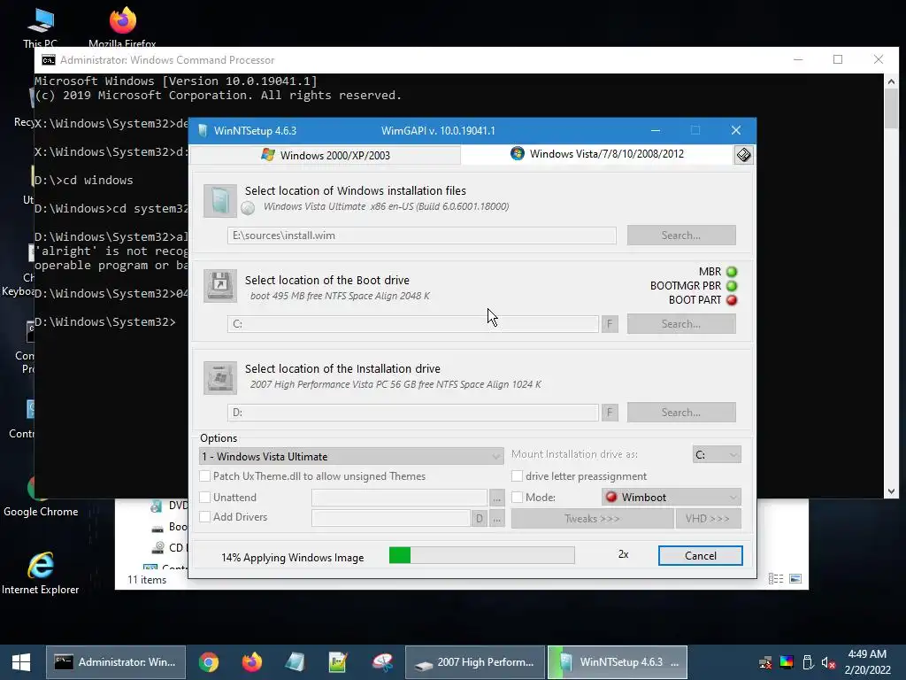Click command prompt scrollbar up arrow
The width and height of the screenshot is (906, 680).
pos(891,81)
